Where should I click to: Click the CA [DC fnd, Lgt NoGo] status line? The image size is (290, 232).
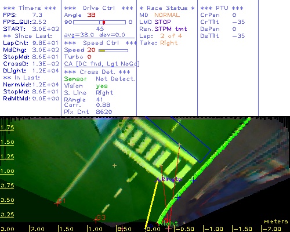click(x=101, y=64)
